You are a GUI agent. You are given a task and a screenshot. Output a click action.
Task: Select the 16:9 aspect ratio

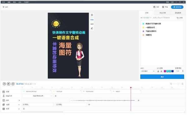pos(92,24)
